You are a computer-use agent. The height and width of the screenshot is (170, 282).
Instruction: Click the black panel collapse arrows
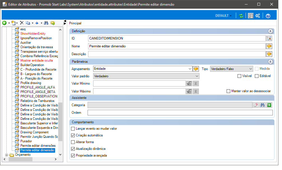point(65,22)
